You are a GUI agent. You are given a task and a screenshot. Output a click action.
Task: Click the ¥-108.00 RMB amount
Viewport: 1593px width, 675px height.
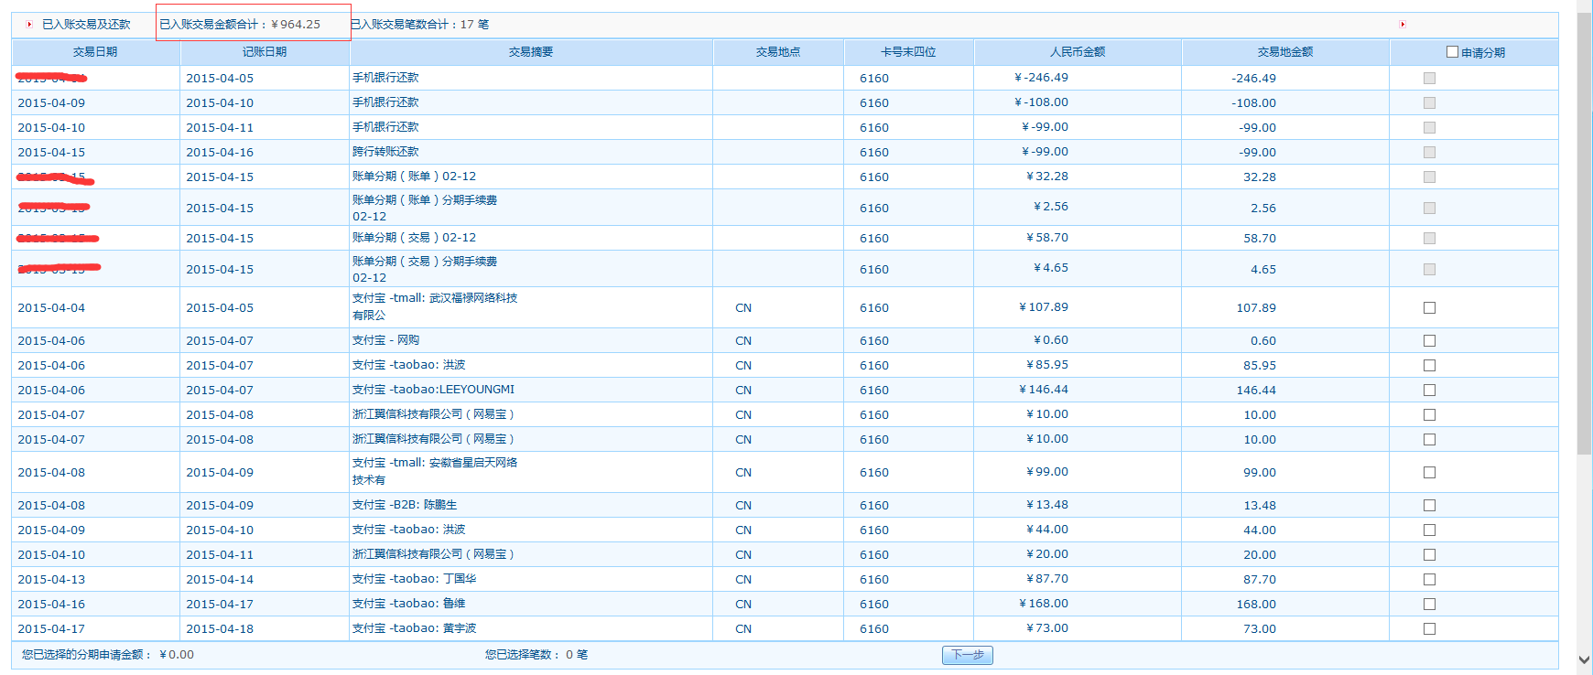pos(1041,102)
